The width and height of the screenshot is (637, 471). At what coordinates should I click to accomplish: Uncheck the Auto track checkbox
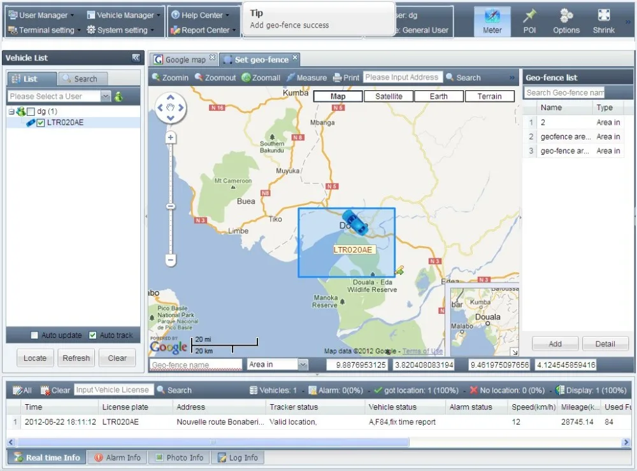pyautogui.click(x=91, y=335)
